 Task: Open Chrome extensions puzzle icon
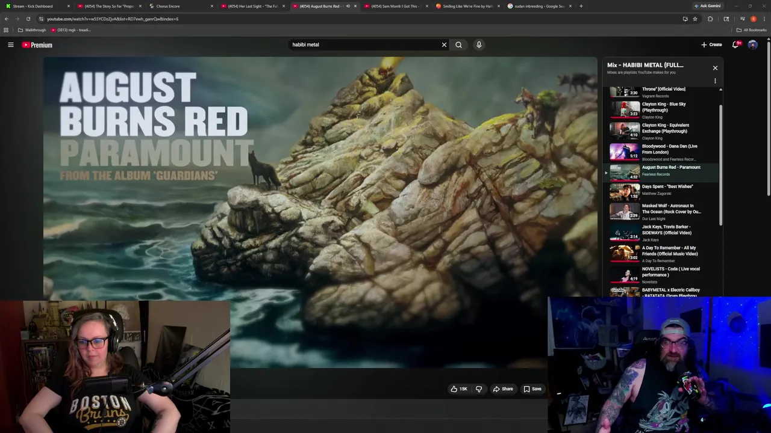click(x=710, y=19)
